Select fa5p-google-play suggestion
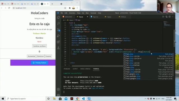The width and height of the screenshot is (179, 101). (x=148, y=79)
